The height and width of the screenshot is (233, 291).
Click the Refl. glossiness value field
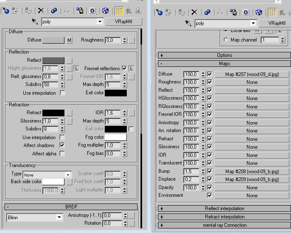click(x=51, y=77)
